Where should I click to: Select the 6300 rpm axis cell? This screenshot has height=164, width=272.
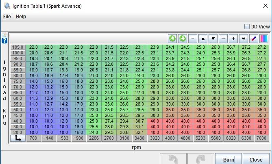pos(246,138)
